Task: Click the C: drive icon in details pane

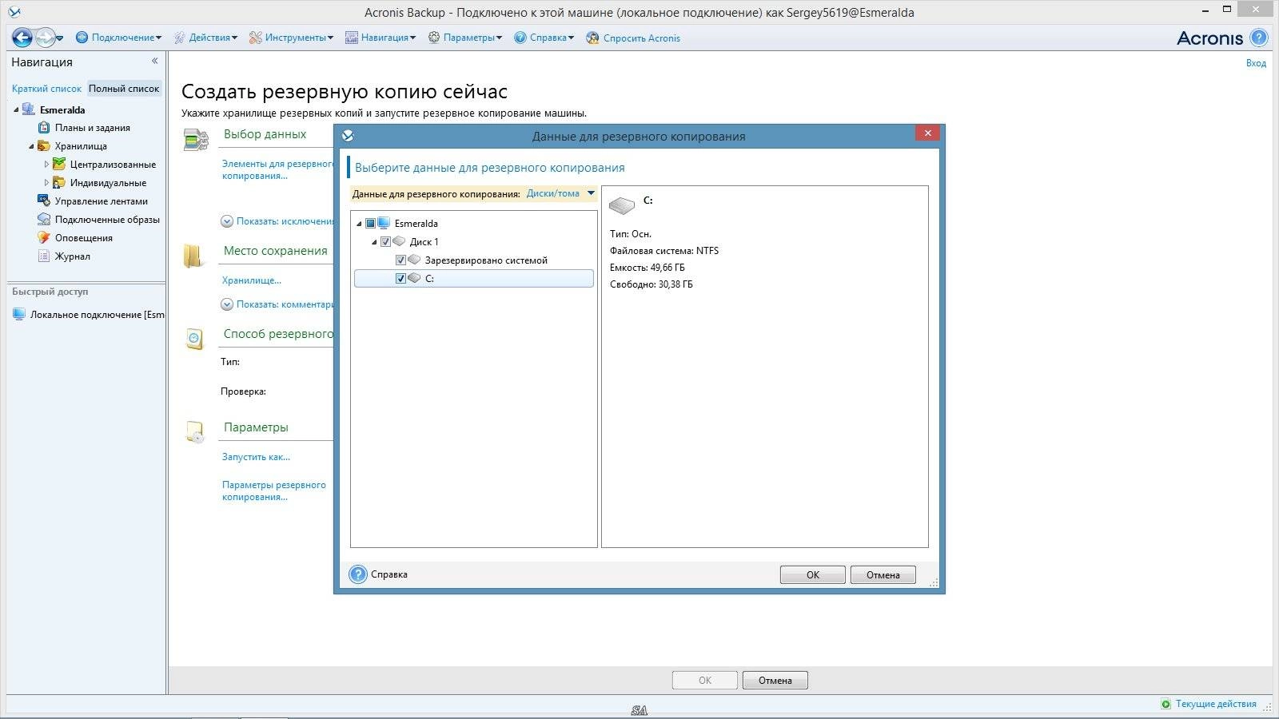Action: [x=622, y=205]
